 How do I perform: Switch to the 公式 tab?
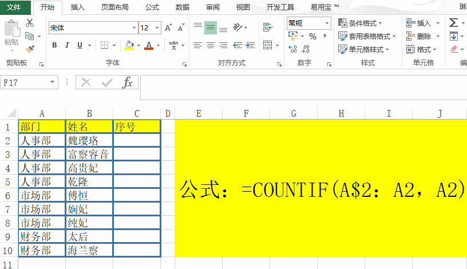pos(152,7)
